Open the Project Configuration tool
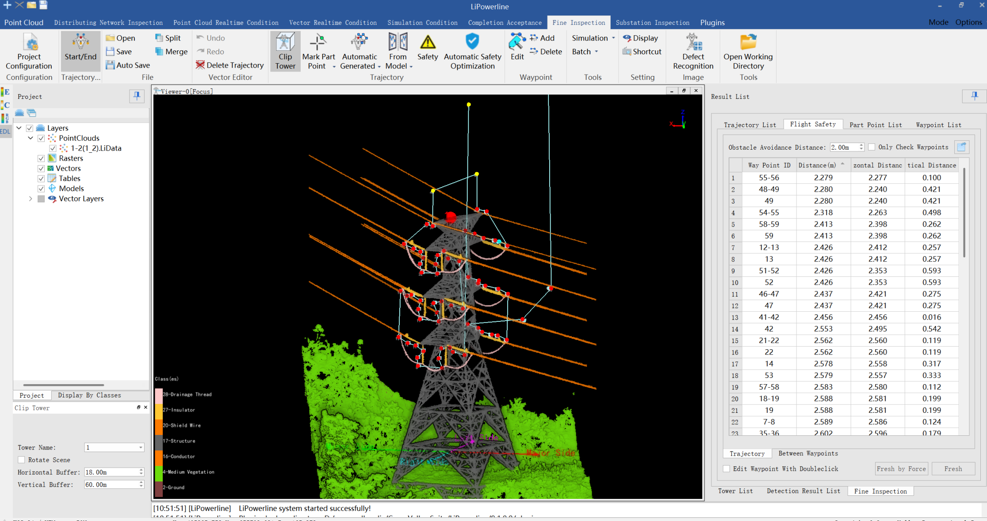This screenshot has width=987, height=521. point(29,52)
